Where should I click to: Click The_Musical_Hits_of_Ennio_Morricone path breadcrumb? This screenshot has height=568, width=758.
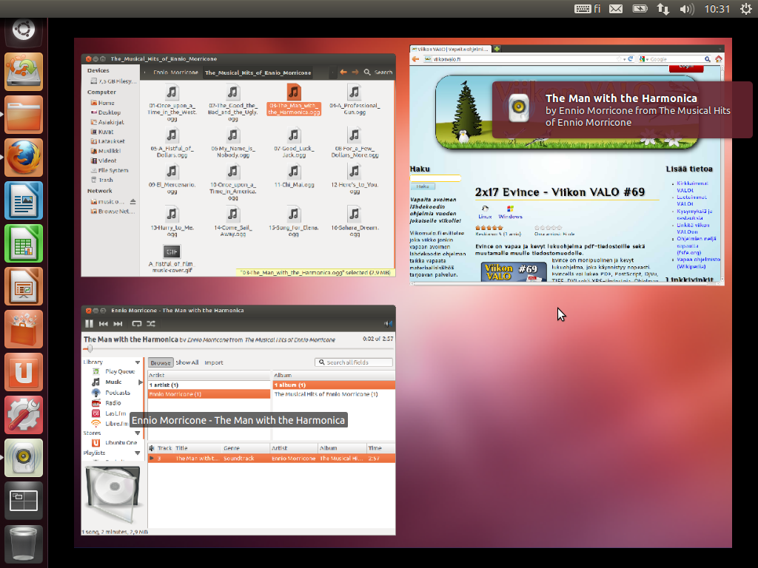[258, 72]
